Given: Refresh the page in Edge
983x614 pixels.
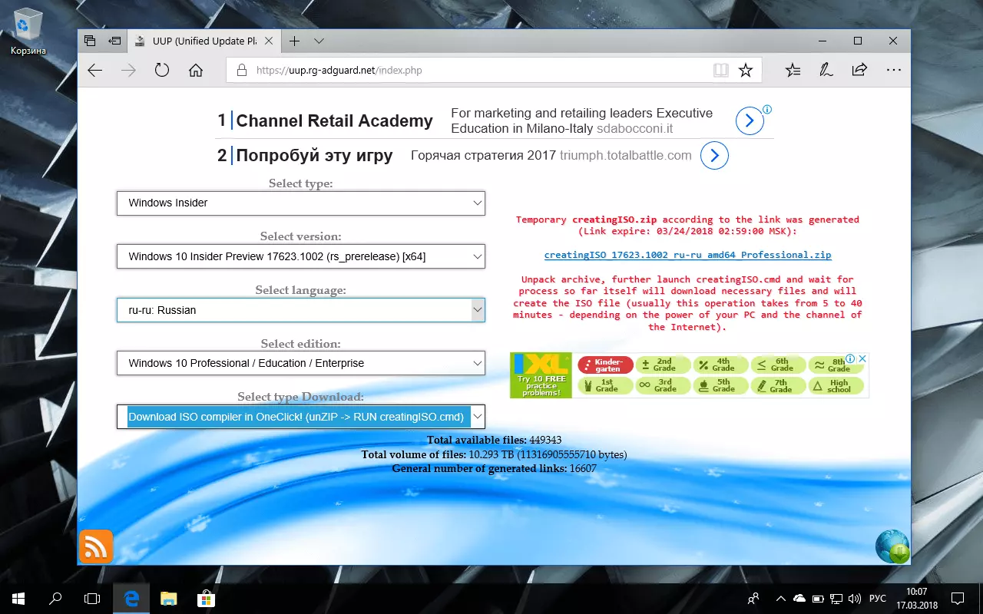Looking at the screenshot, I should point(161,71).
